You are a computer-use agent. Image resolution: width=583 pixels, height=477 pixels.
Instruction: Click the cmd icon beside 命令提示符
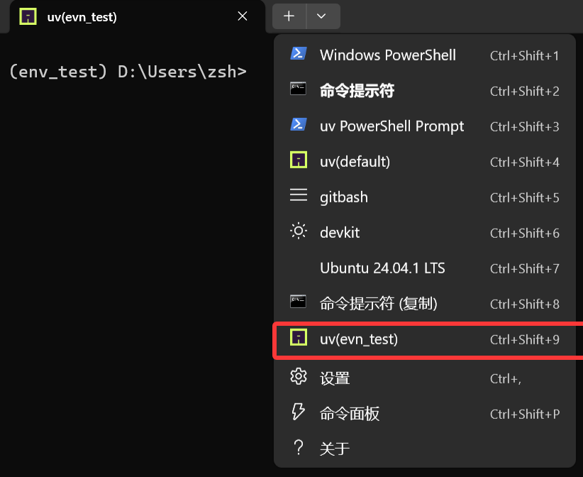[x=298, y=89]
